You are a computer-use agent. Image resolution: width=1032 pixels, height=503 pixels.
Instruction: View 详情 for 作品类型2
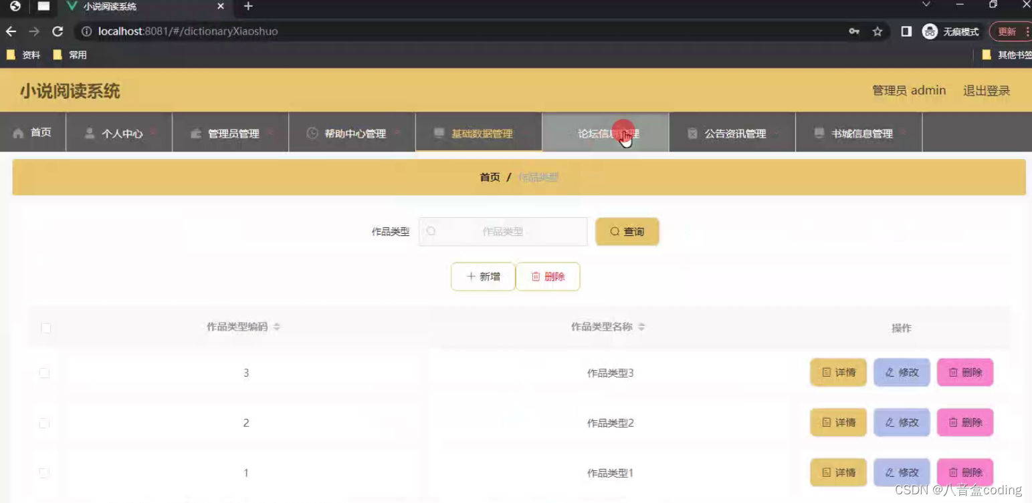pyautogui.click(x=838, y=423)
